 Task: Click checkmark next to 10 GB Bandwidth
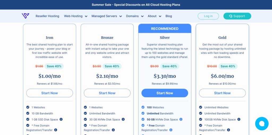click(x=28, y=113)
